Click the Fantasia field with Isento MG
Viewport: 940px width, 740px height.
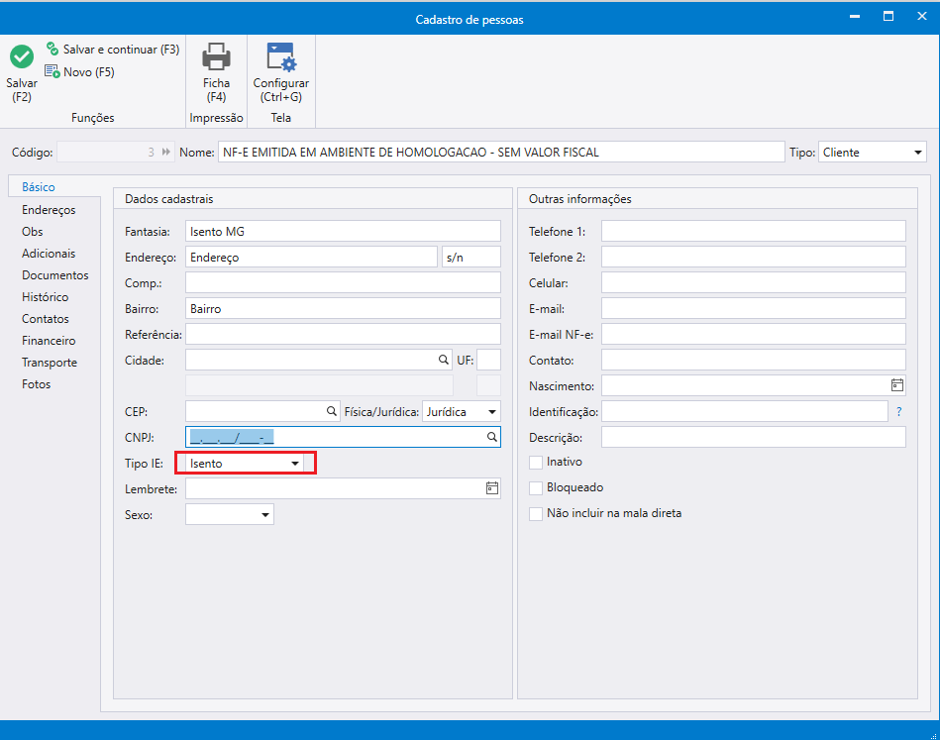(x=343, y=232)
